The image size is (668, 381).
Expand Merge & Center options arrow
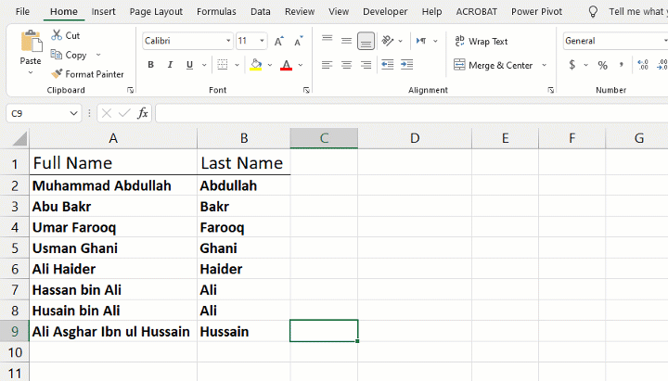point(544,65)
